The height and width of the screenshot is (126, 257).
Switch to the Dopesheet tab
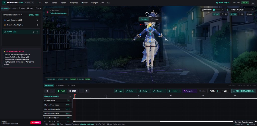click(60, 86)
